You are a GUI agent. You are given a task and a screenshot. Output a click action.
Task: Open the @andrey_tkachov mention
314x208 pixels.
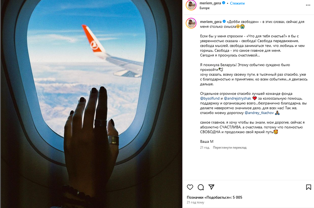(x=259, y=113)
